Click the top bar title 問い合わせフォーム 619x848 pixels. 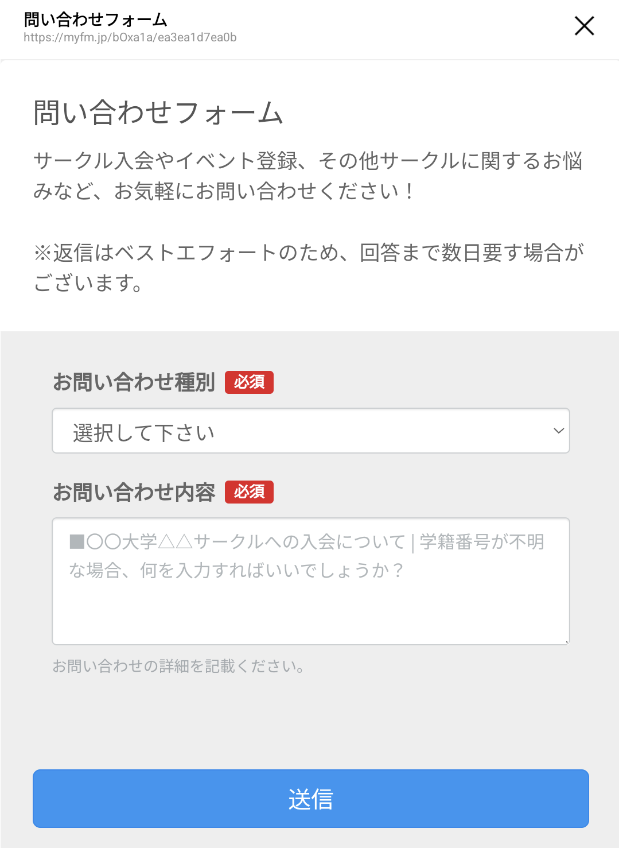tap(96, 20)
